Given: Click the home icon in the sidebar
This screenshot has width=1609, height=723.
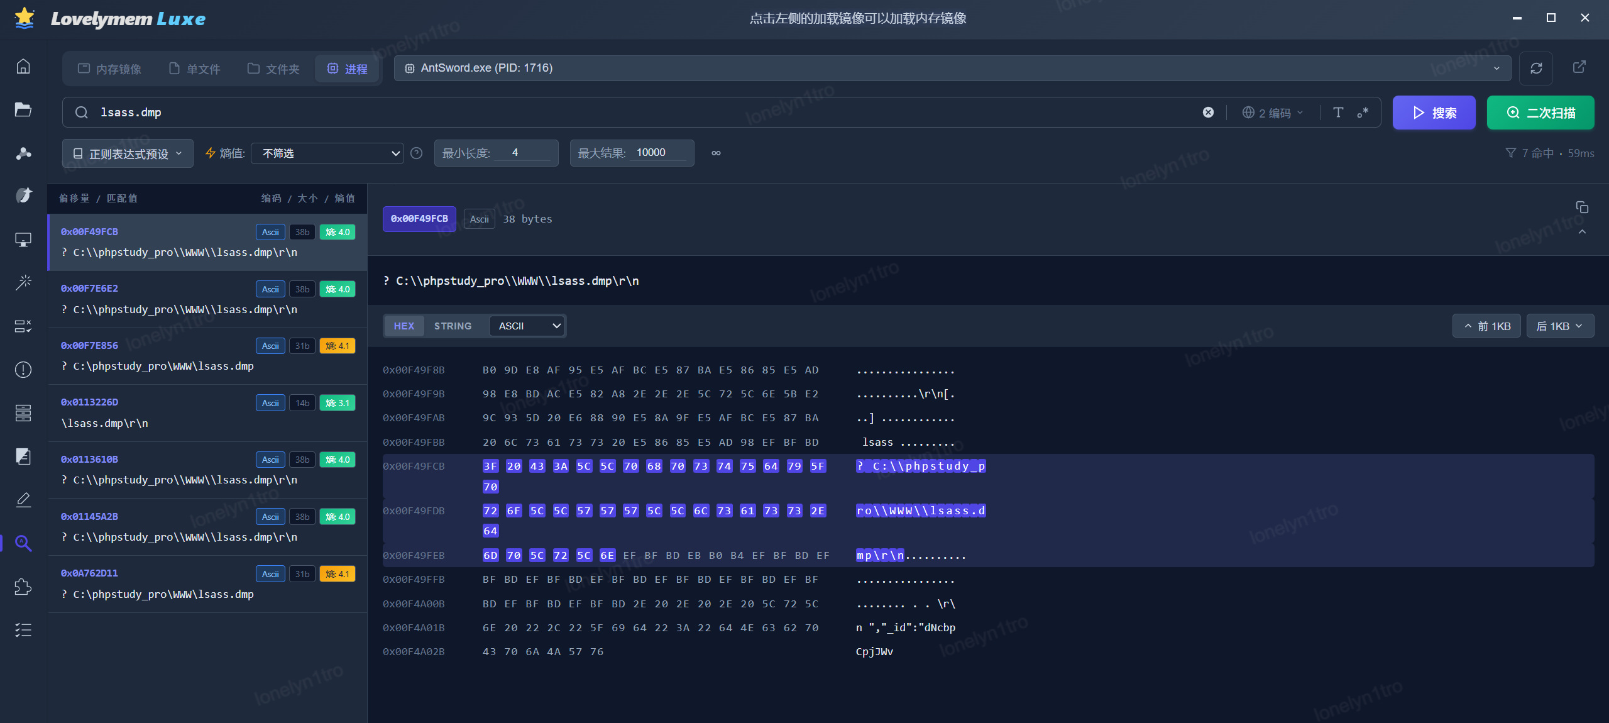Looking at the screenshot, I should point(23,66).
